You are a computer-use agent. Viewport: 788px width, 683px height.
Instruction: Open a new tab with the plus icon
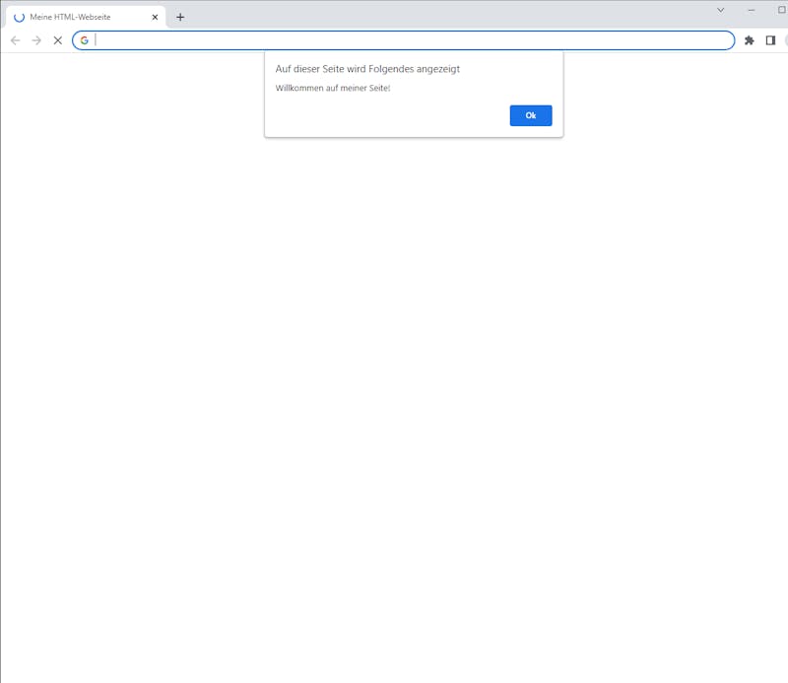point(180,17)
